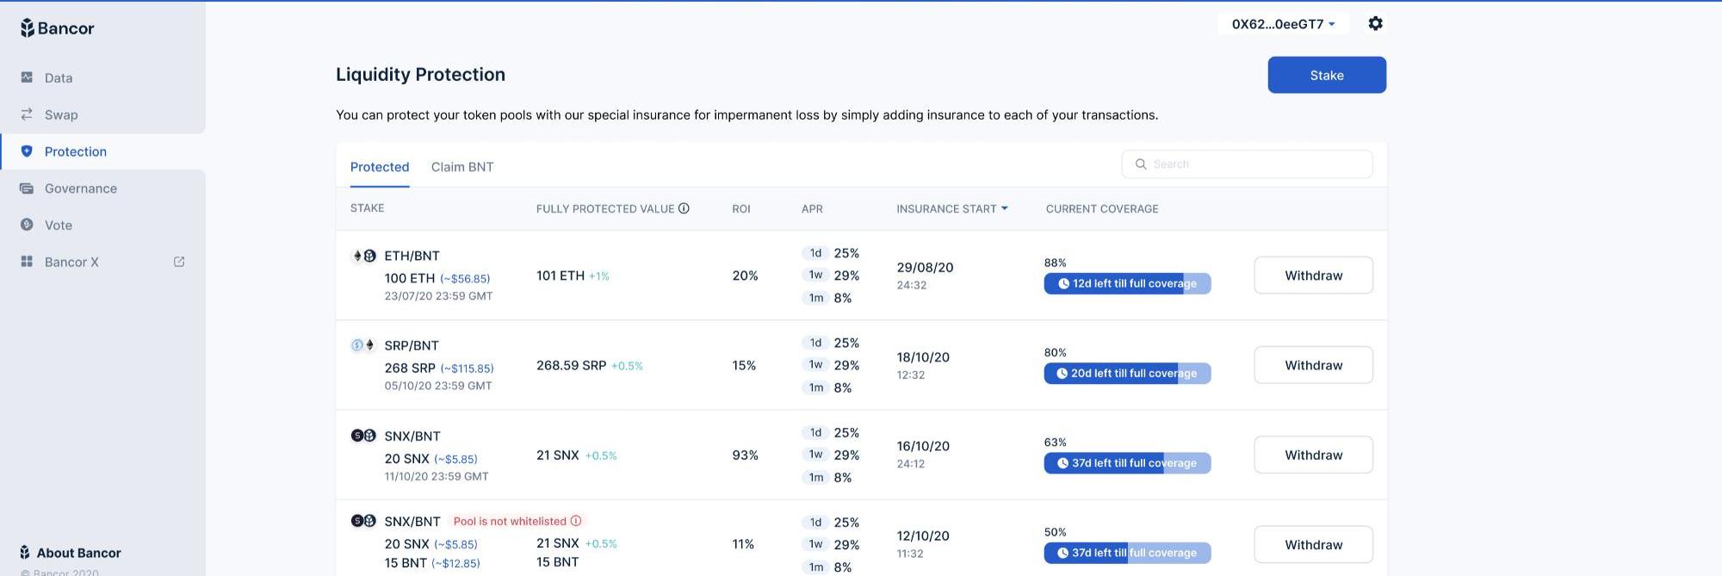The height and width of the screenshot is (576, 1722).
Task: Withdraw the SNX/BNT stake with 50% coverage
Action: point(1313,545)
